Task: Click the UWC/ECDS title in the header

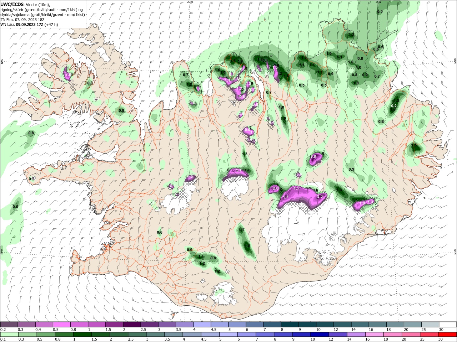Action: point(12,4)
